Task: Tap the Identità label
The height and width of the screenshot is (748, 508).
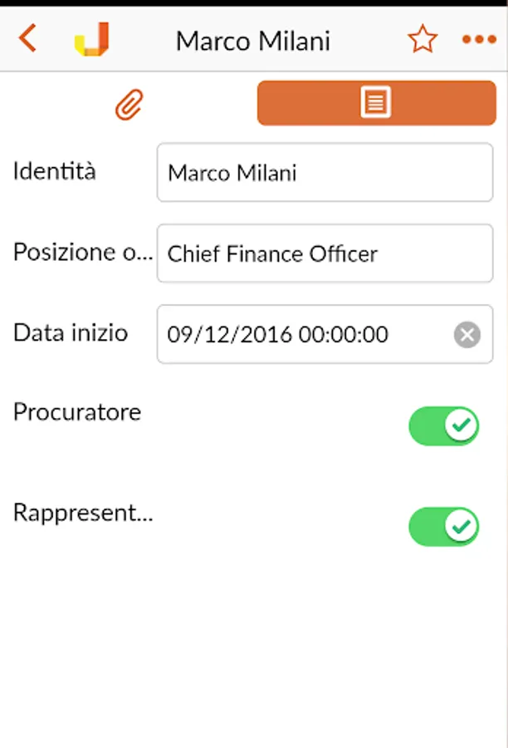Action: [x=55, y=170]
